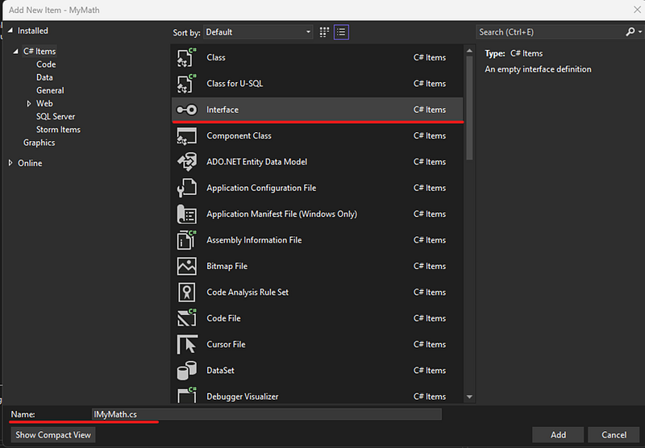Switch to medium icons grid view

[x=324, y=32]
